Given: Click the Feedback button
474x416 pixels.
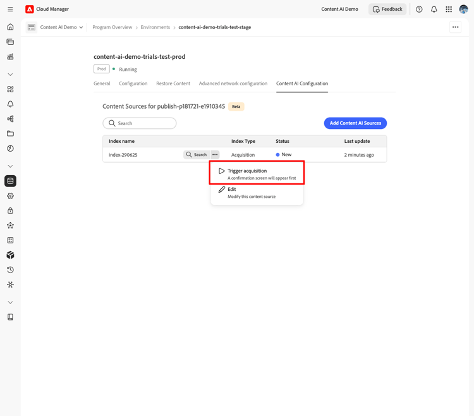Looking at the screenshot, I should pos(387,9).
